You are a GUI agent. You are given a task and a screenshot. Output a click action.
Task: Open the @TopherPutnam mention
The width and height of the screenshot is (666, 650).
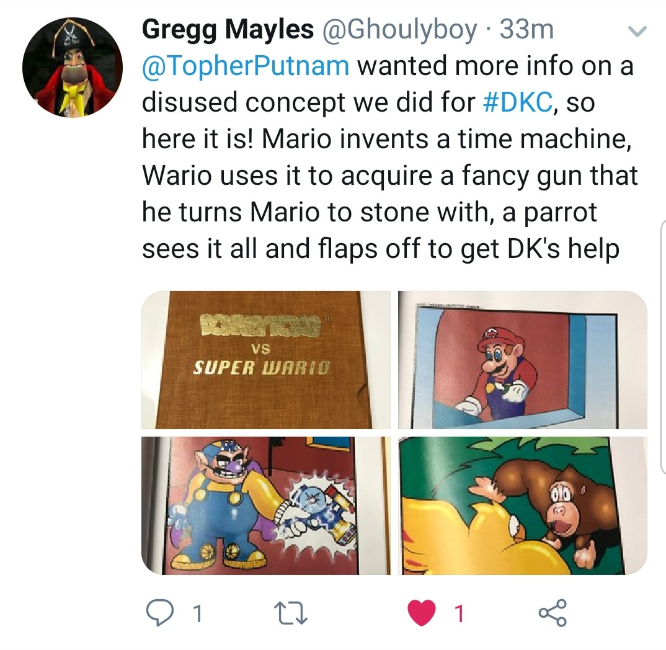pyautogui.click(x=246, y=66)
